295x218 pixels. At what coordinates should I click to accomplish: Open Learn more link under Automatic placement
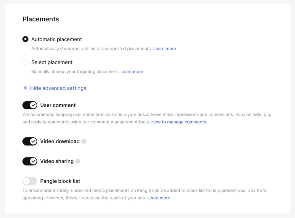tap(164, 49)
